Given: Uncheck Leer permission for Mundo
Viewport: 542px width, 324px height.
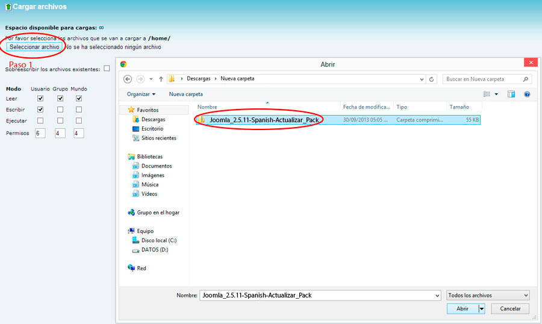Looking at the screenshot, I should (79, 98).
